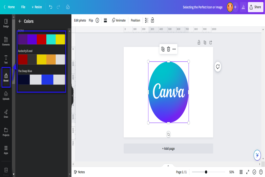Screen dimensions: 265x177
Task: Enter fullscreen present mode
Action: tap(248, 172)
